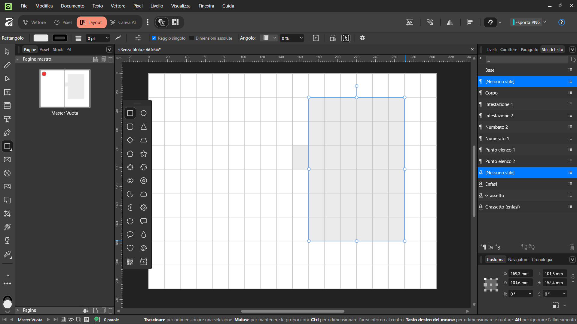Expand the Esporta PNG dropdown arrow
Image resolution: width=577 pixels, height=324 pixels.
(545, 22)
